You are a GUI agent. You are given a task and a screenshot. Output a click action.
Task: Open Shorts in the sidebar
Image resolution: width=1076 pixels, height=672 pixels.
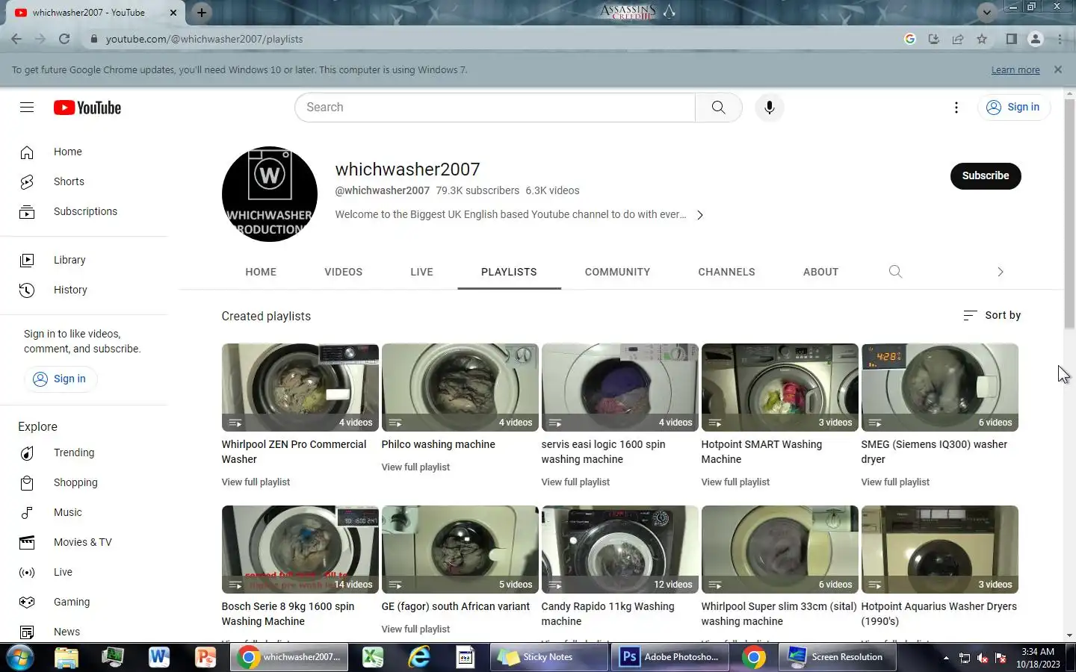pos(84,181)
